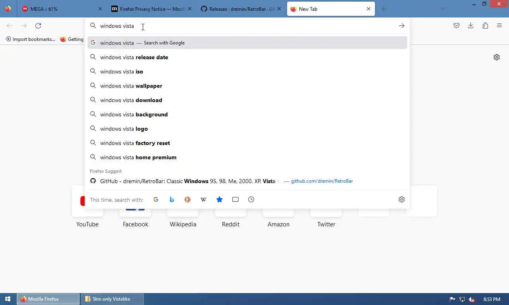This screenshot has width=509, height=305.
Task: Choose suggestion 'windows vista download'
Action: [x=247, y=100]
